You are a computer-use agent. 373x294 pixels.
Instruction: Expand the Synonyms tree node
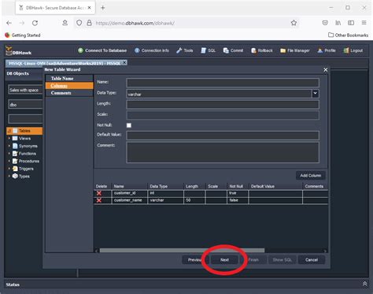(x=9, y=146)
